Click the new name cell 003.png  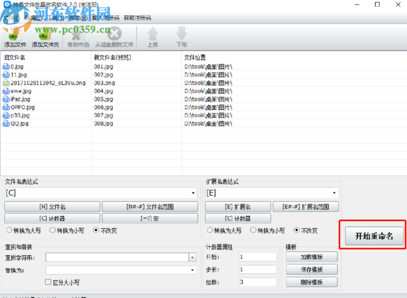click(105, 83)
